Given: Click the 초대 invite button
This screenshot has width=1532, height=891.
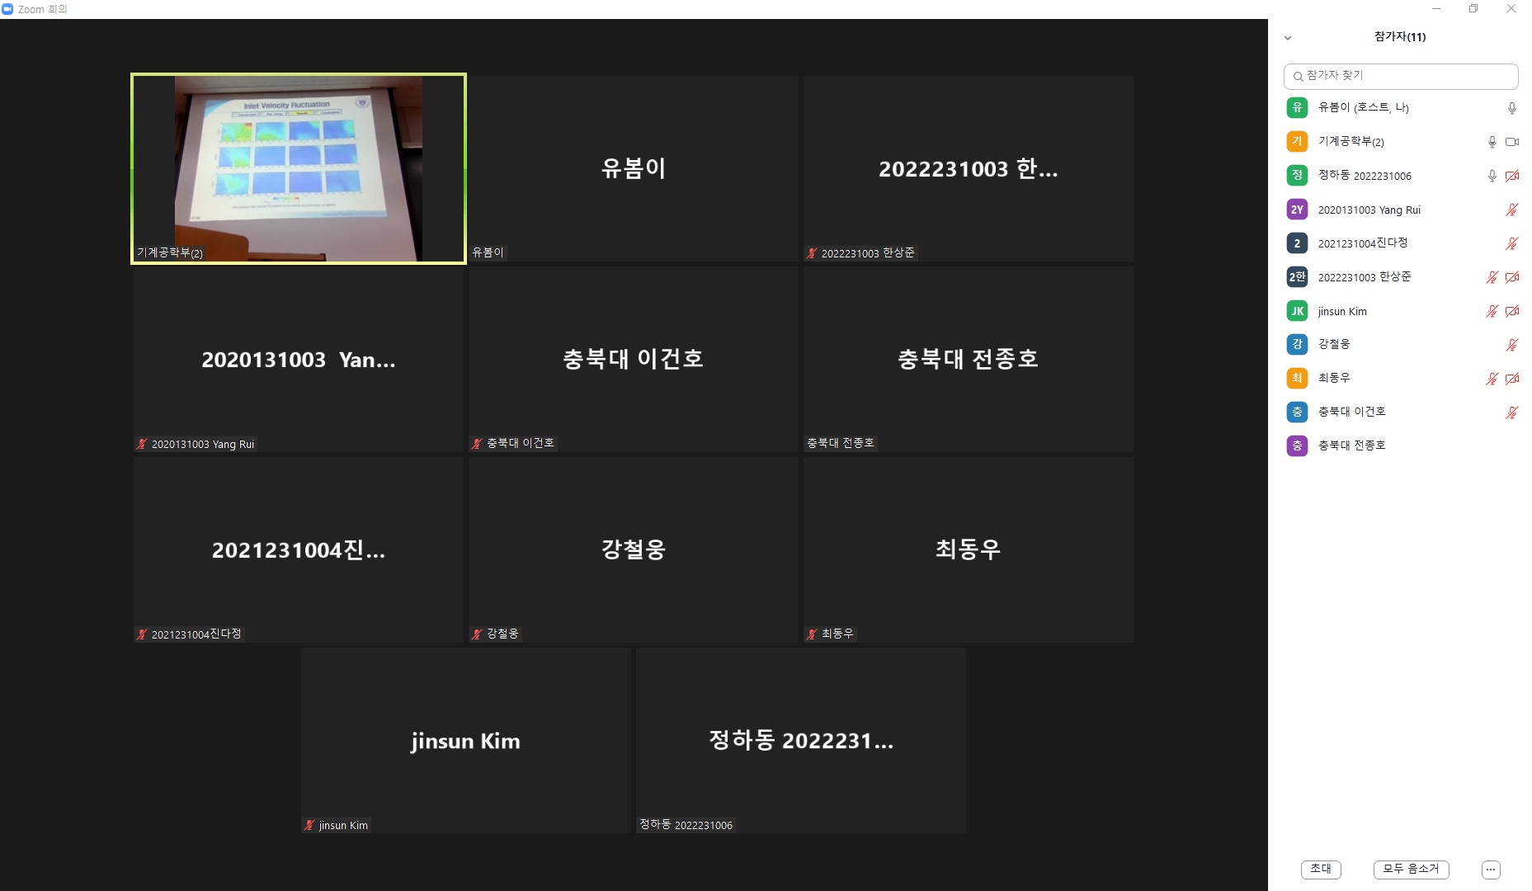Looking at the screenshot, I should 1321,870.
